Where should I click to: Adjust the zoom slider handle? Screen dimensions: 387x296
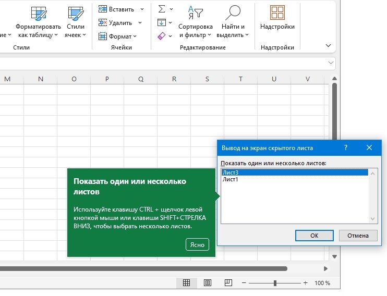pos(275,283)
